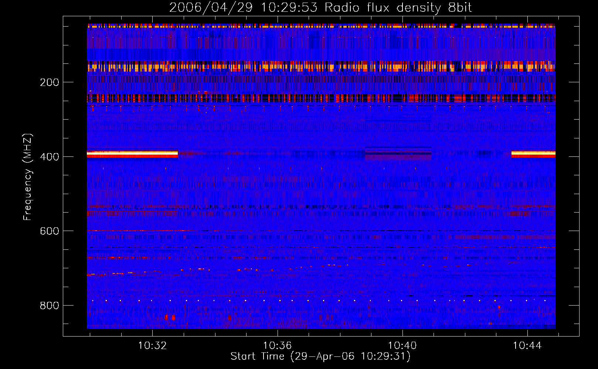Click the bright 400 MHz band at the left of the spectrogram

[x=132, y=154]
